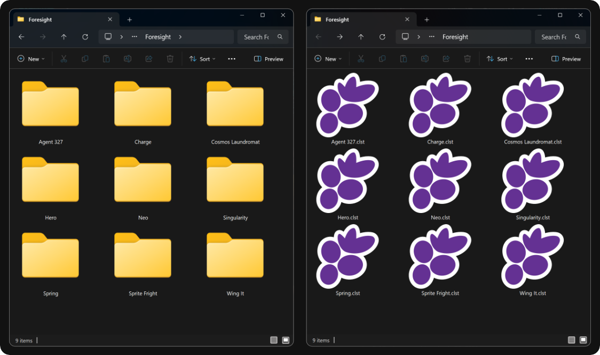
Task: Click the Rename icon in left window toolbar
Action: 128,59
